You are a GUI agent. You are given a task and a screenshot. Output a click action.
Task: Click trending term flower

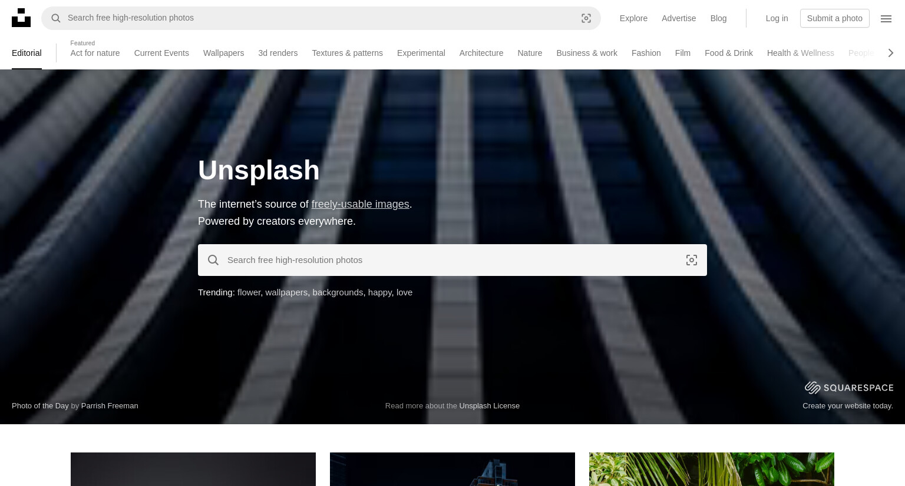249,292
